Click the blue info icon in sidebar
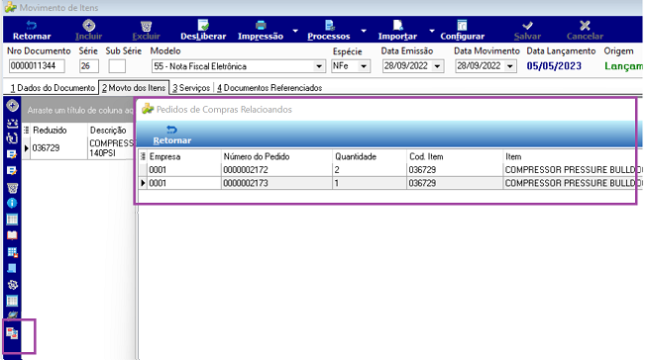The width and height of the screenshot is (648, 360). coord(12,203)
